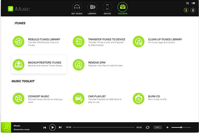199x133 pixels.
Task: Click the green download icon
Action: click(186, 10)
